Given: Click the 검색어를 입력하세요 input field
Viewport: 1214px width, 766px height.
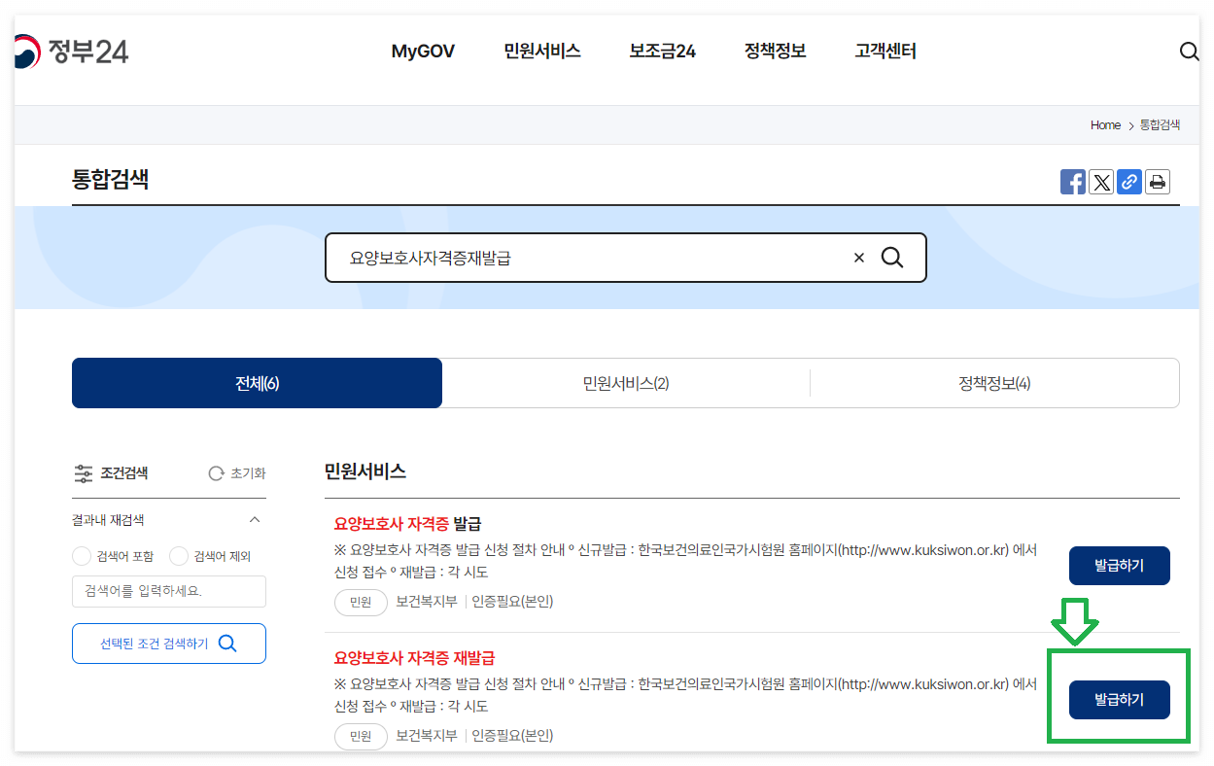Looking at the screenshot, I should [x=169, y=591].
